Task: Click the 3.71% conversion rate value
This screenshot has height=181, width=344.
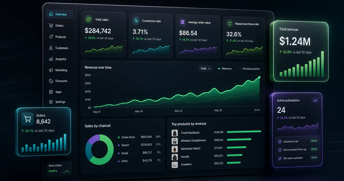Action: (140, 32)
